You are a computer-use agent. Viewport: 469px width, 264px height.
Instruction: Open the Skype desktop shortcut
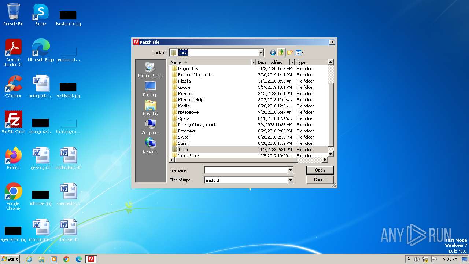point(40,15)
